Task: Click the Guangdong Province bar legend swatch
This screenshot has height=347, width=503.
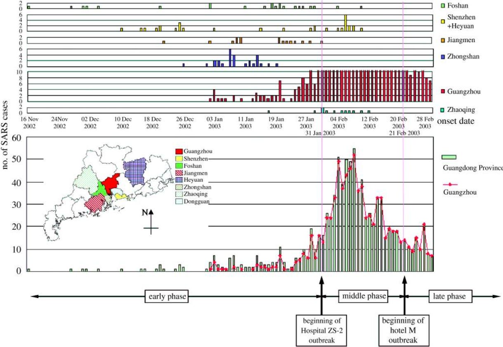Action: (449, 157)
